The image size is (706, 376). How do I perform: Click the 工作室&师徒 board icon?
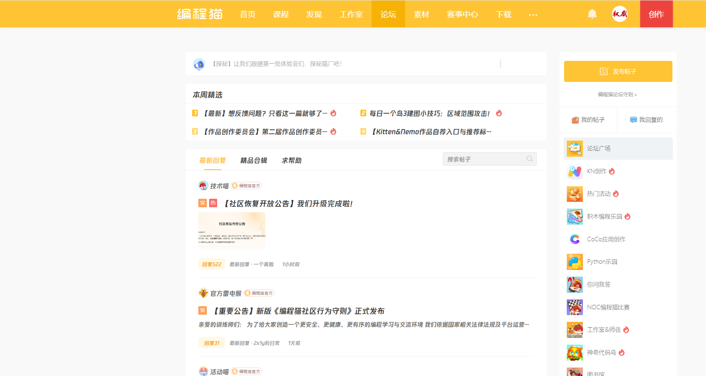575,330
